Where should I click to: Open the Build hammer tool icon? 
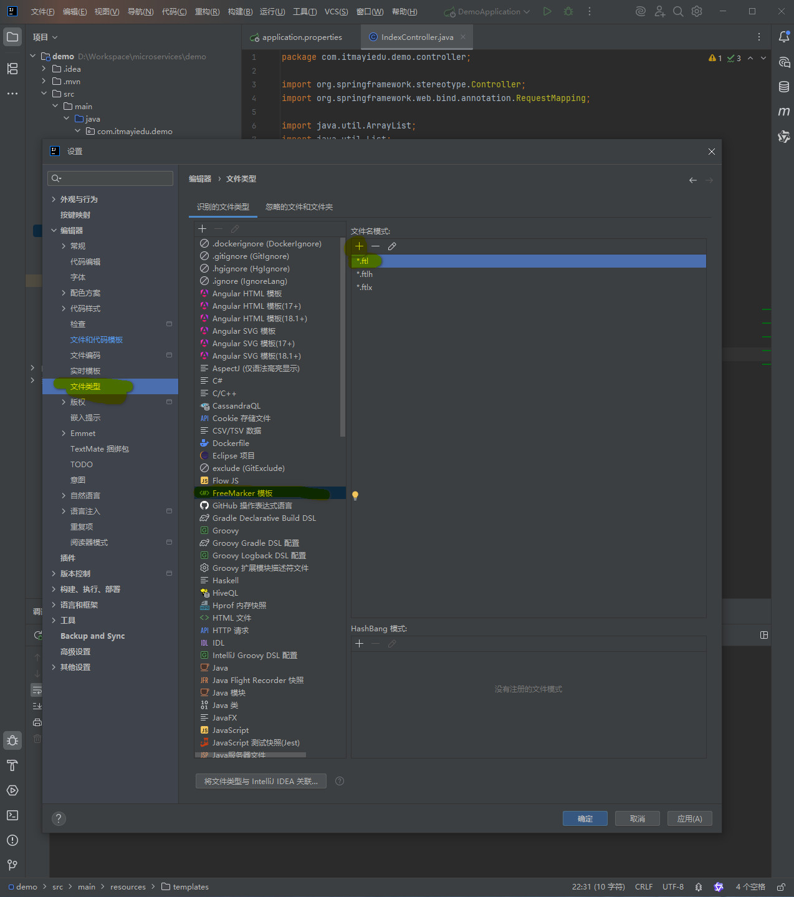12,765
